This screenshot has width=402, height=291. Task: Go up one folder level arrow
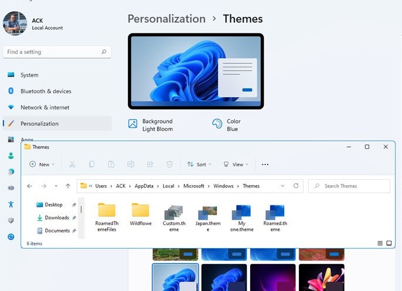pos(68,186)
